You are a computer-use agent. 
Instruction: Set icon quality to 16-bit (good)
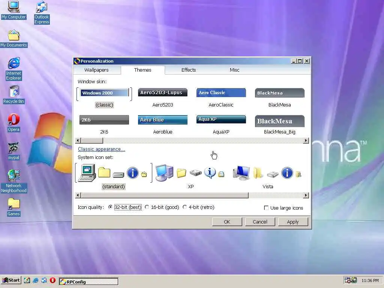tap(162, 207)
